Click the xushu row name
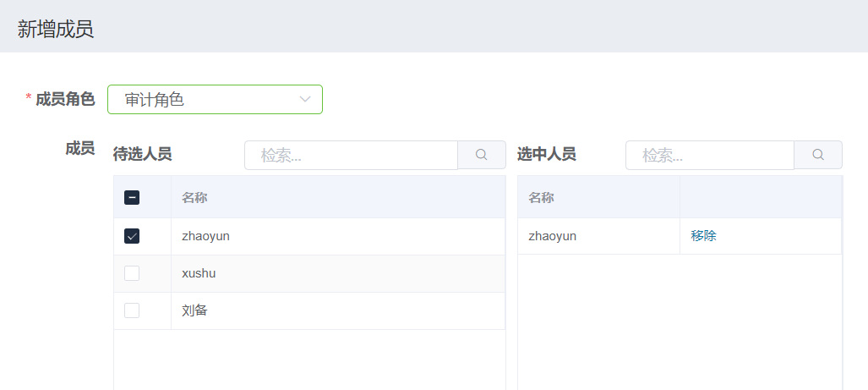Image resolution: width=868 pixels, height=390 pixels. coord(199,273)
